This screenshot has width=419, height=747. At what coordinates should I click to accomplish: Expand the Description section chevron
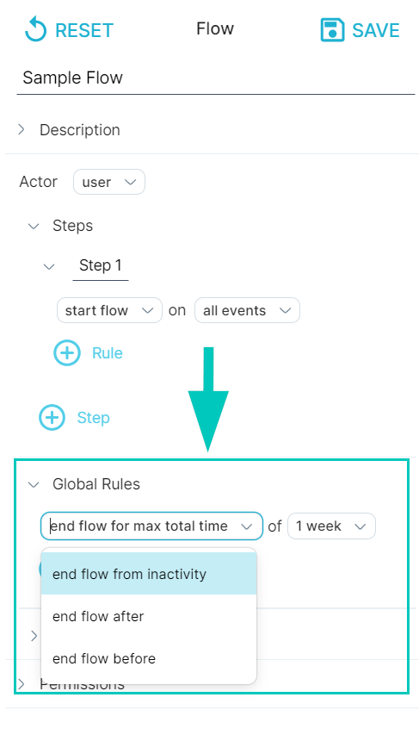(x=22, y=129)
